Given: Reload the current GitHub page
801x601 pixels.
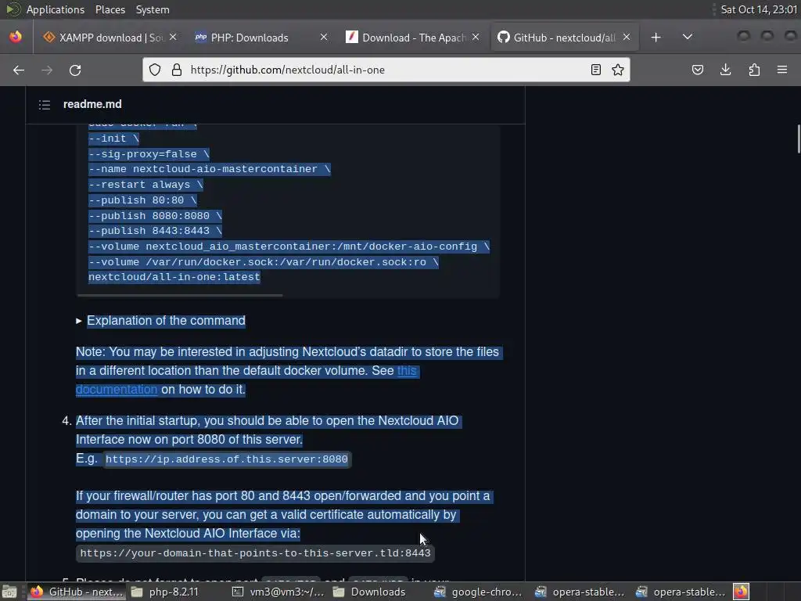Looking at the screenshot, I should (75, 70).
